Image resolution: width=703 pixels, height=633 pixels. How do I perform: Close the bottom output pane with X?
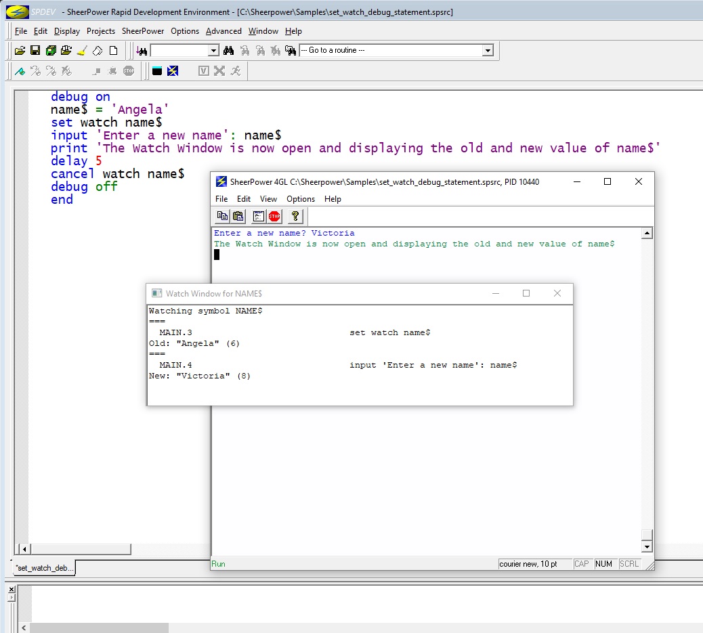point(12,589)
